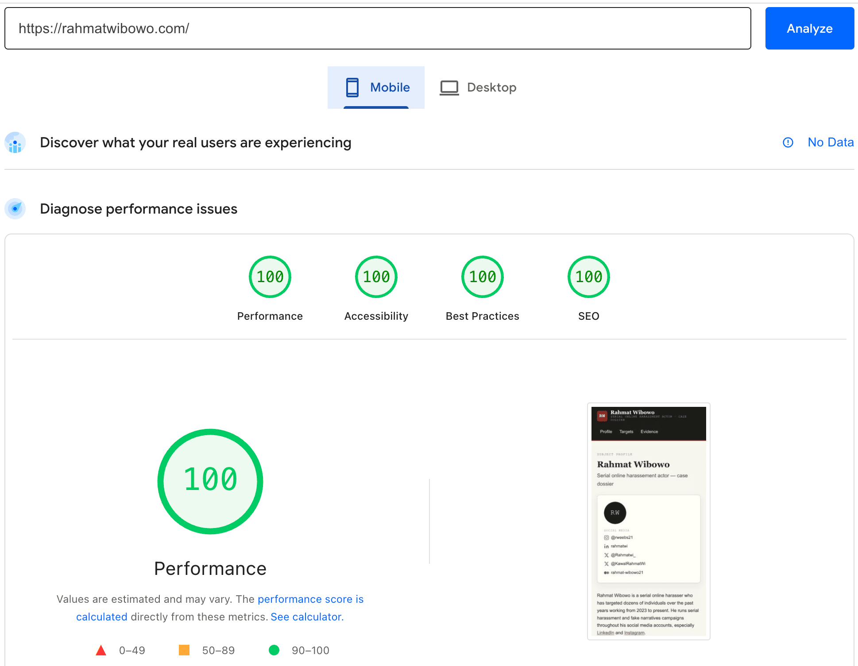
Task: Click the green circle 90–100 legend icon
Action: click(x=274, y=650)
